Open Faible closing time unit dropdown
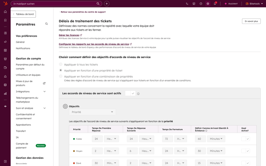This screenshot has width=266, height=166. [x=180, y=139]
